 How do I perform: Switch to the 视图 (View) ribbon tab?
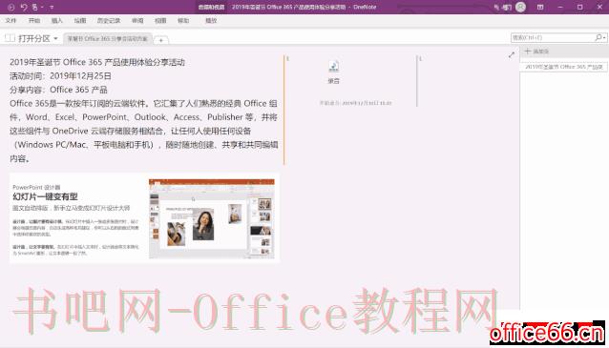tap(160, 21)
